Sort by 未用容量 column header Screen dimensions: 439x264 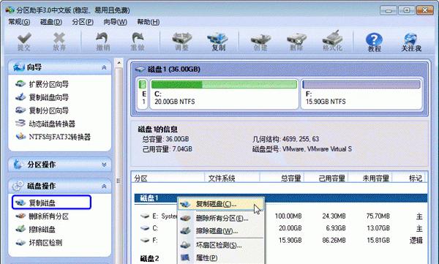[369, 178]
